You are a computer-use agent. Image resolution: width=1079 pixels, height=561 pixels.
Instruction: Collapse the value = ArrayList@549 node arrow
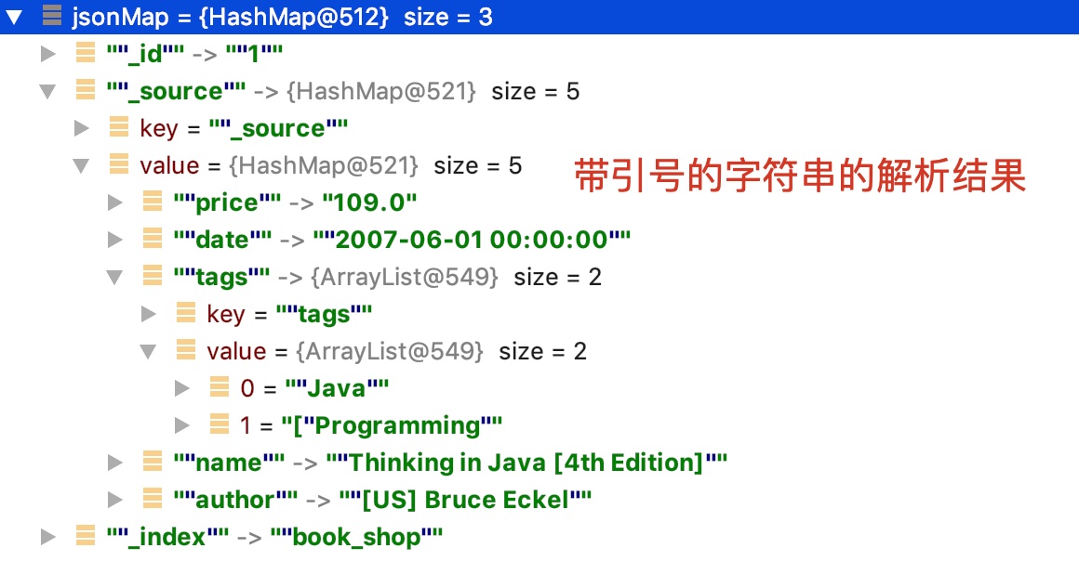coord(148,351)
